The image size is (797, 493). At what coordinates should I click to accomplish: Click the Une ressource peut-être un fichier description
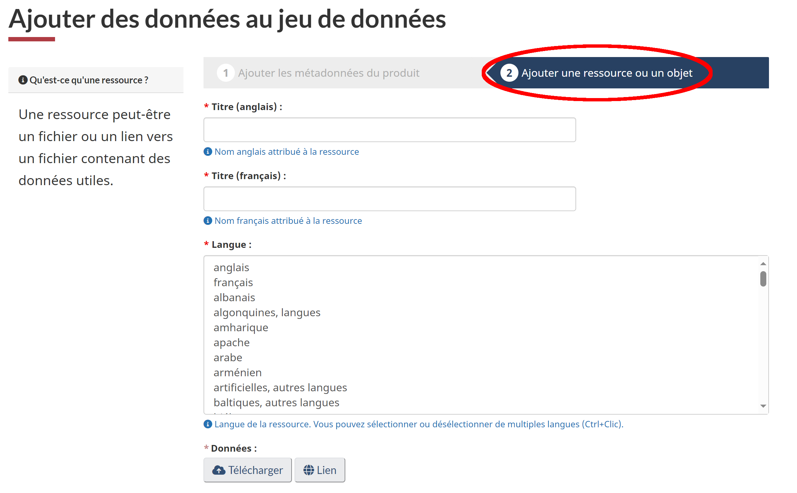(x=96, y=147)
